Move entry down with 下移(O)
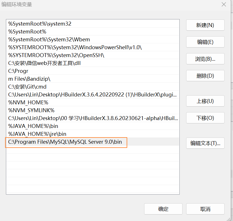 (x=205, y=118)
